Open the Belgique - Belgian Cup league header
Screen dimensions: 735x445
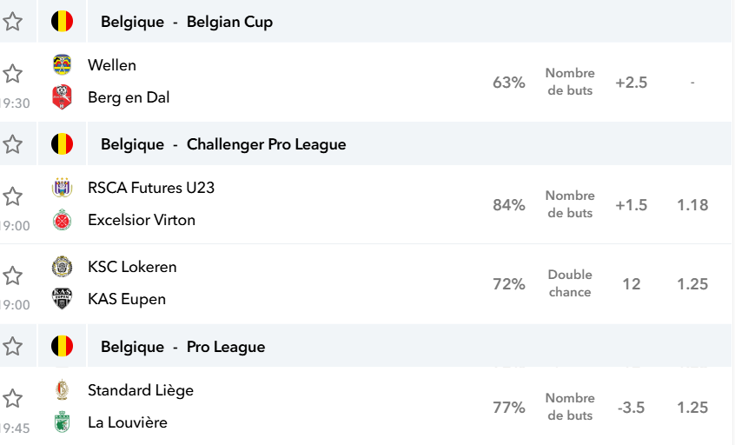coord(187,22)
